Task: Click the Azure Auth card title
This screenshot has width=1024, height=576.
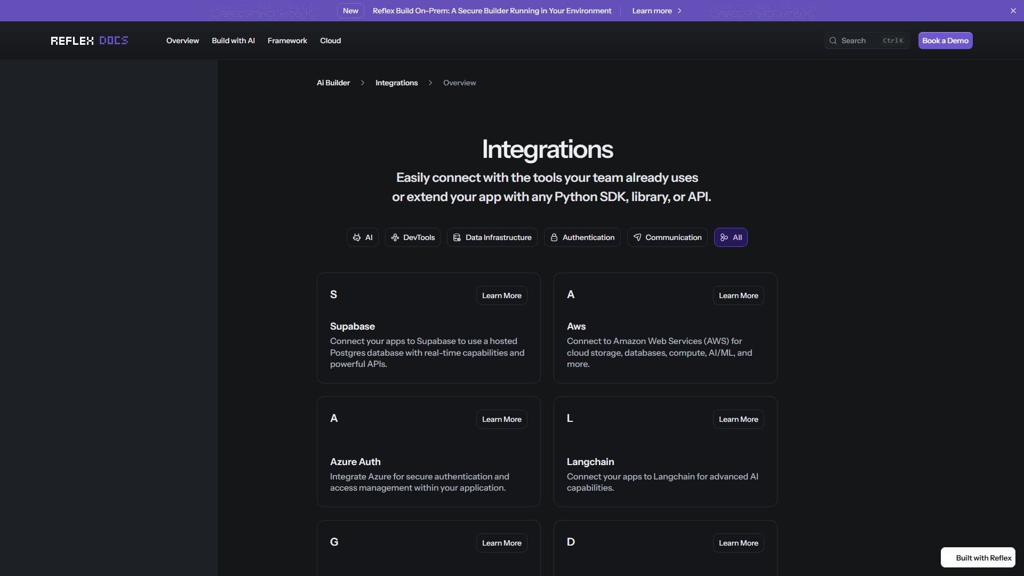Action: point(355,462)
